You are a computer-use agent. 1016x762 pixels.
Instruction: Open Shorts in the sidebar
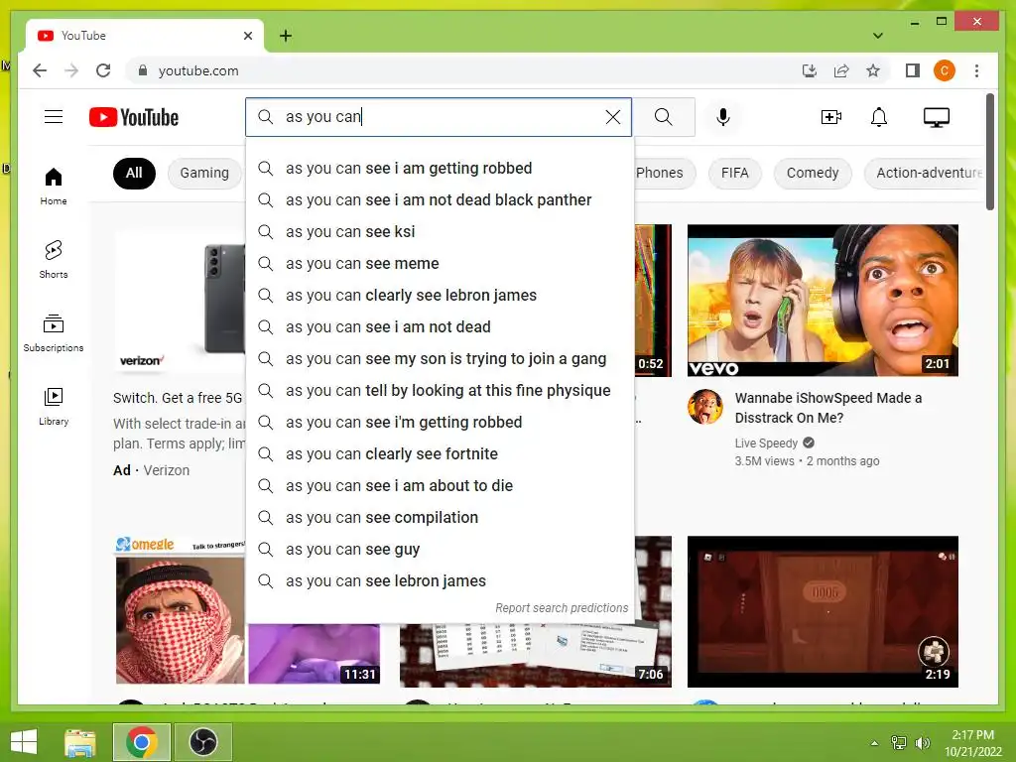tap(54, 260)
